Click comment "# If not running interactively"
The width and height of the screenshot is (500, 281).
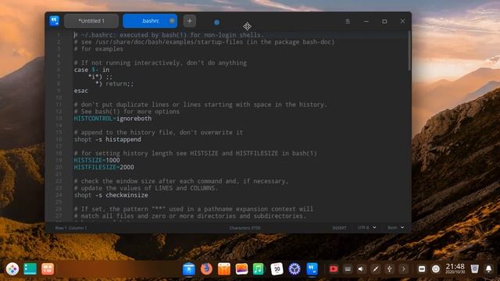click(160, 63)
